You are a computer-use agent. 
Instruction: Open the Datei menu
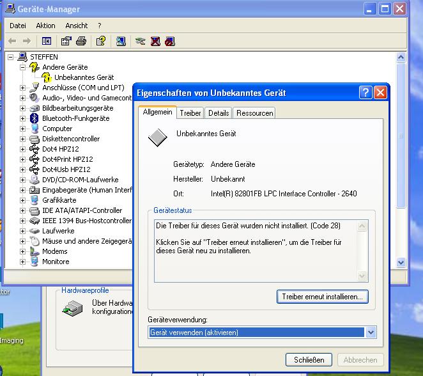18,26
